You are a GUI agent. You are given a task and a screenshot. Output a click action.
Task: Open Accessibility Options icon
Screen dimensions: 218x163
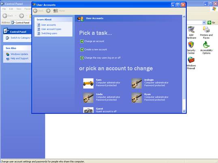click(x=206, y=45)
